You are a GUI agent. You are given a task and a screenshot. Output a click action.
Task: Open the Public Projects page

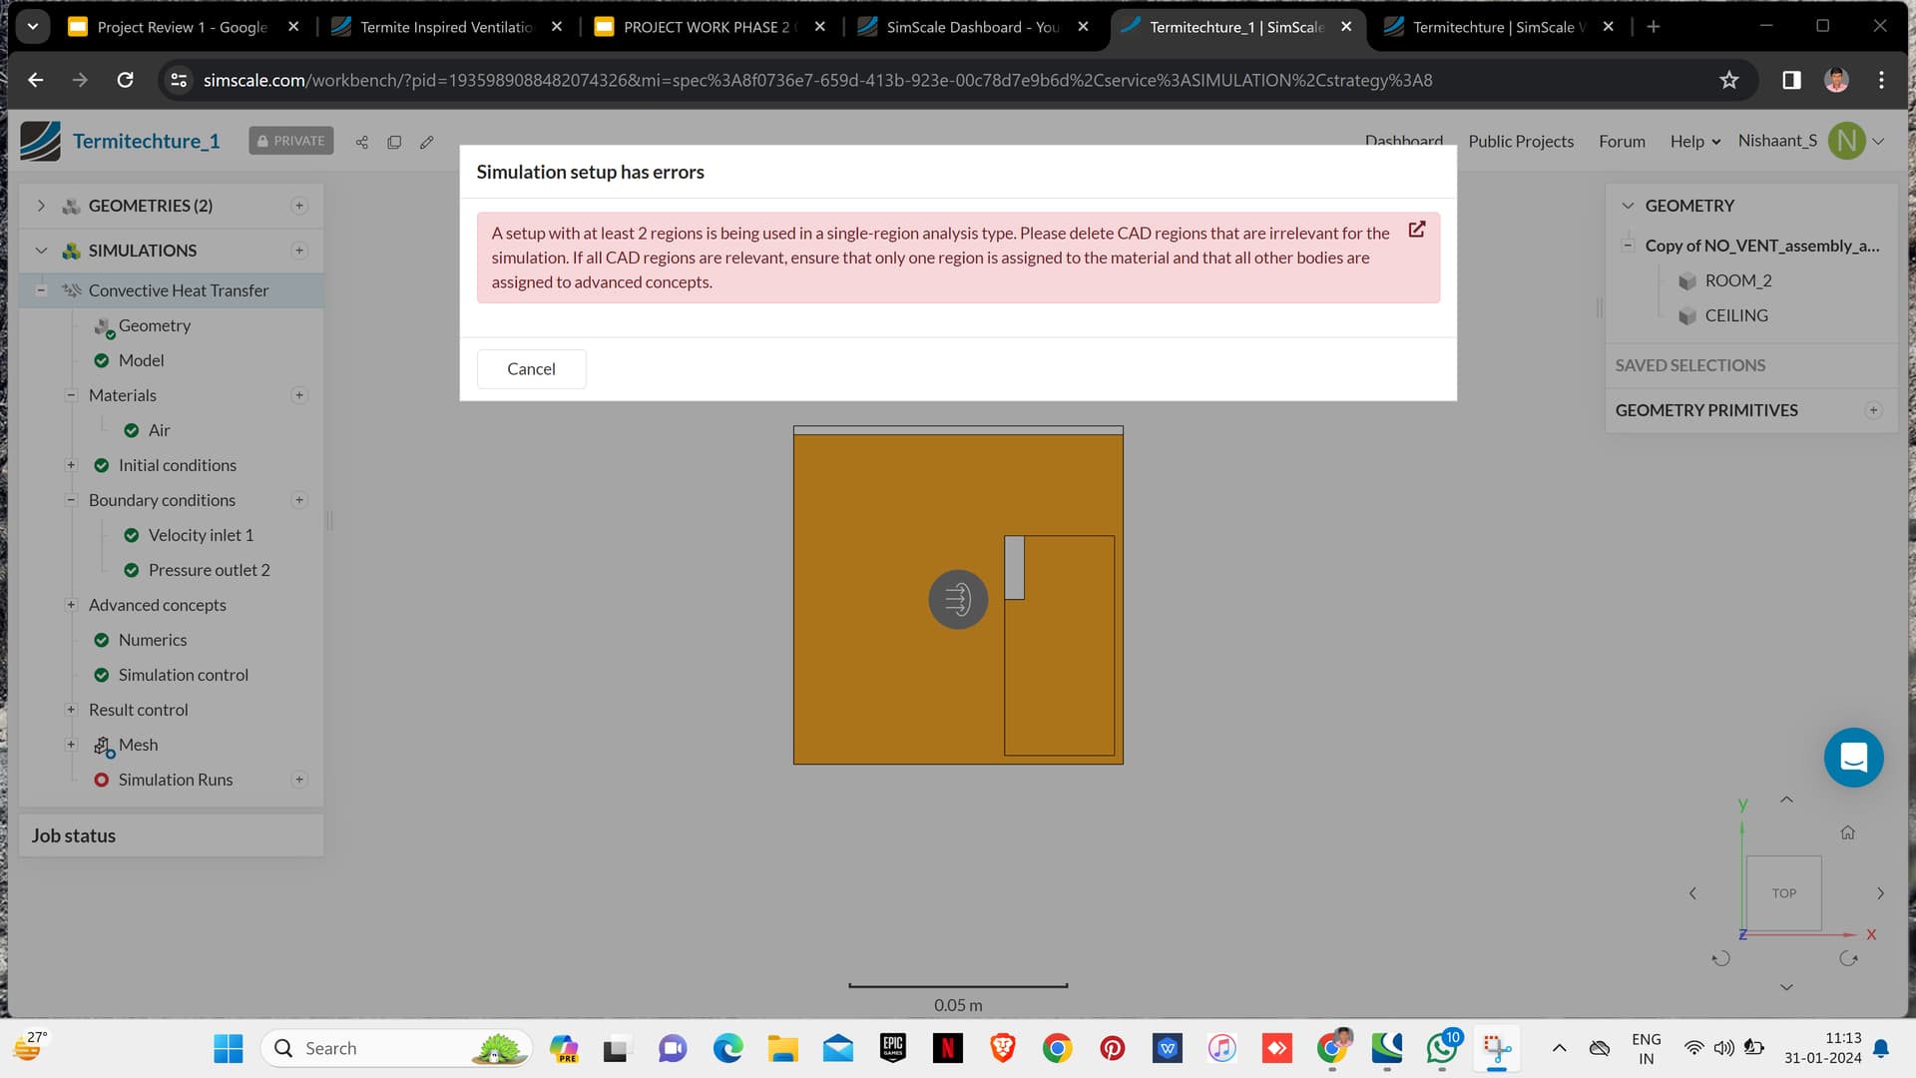(1520, 142)
